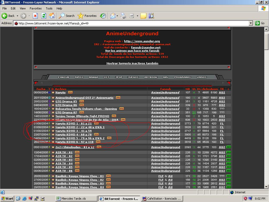Open the Favorites menu

tap(35, 8)
